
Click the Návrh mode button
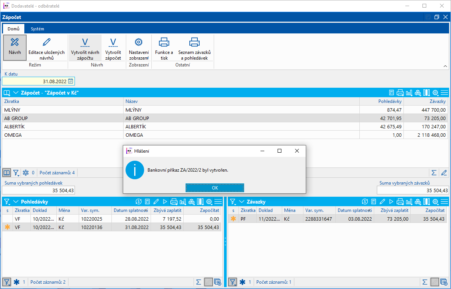coord(15,47)
